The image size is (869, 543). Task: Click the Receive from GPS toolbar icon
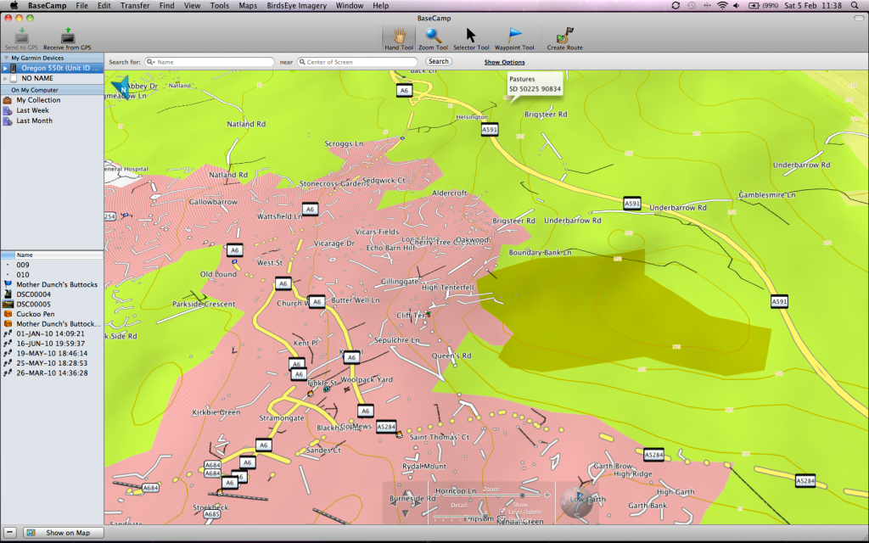point(68,36)
